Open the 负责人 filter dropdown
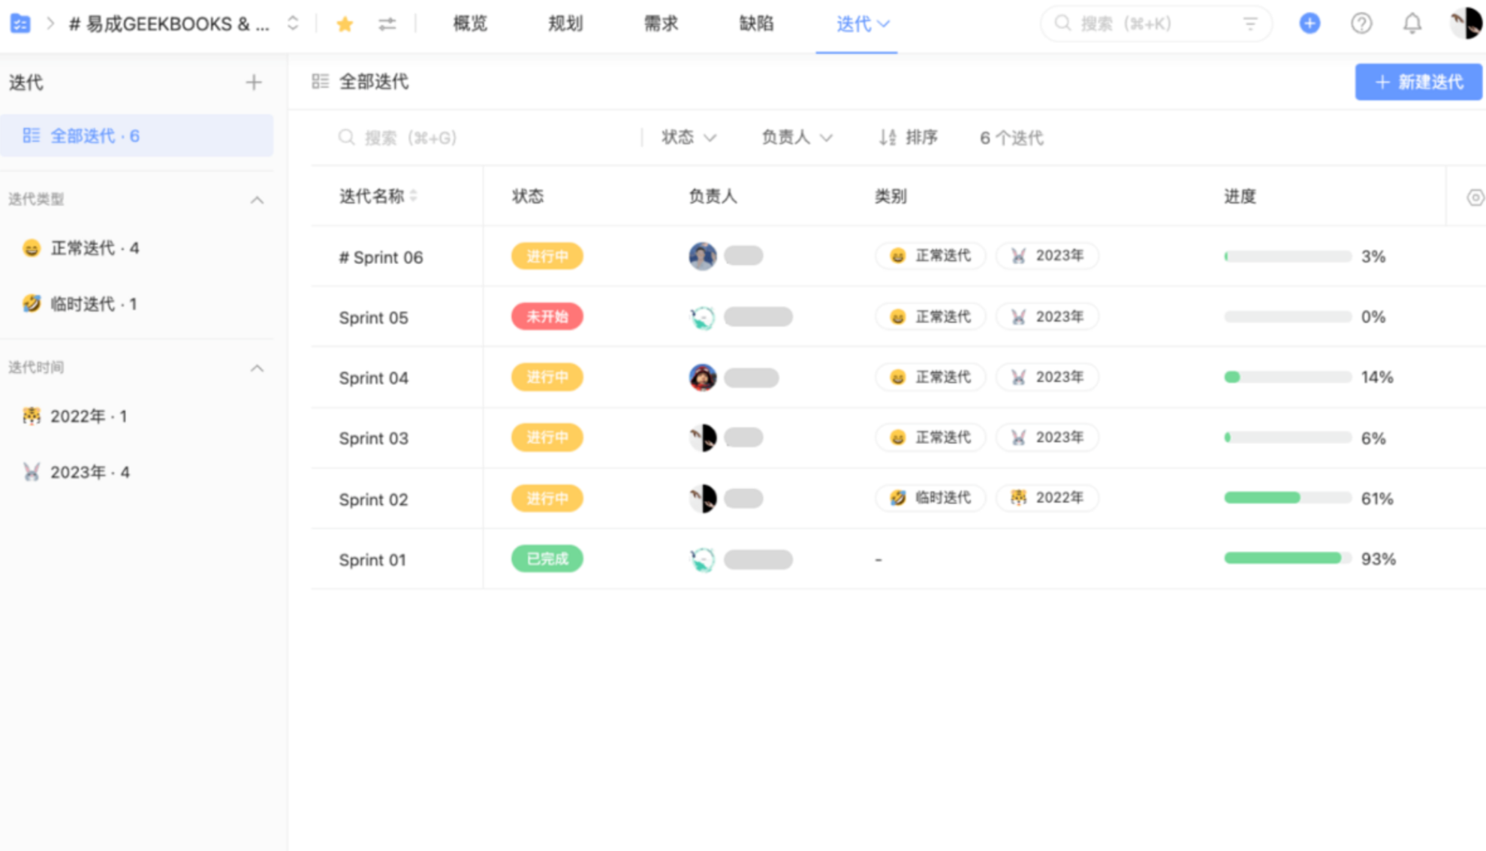 click(795, 137)
